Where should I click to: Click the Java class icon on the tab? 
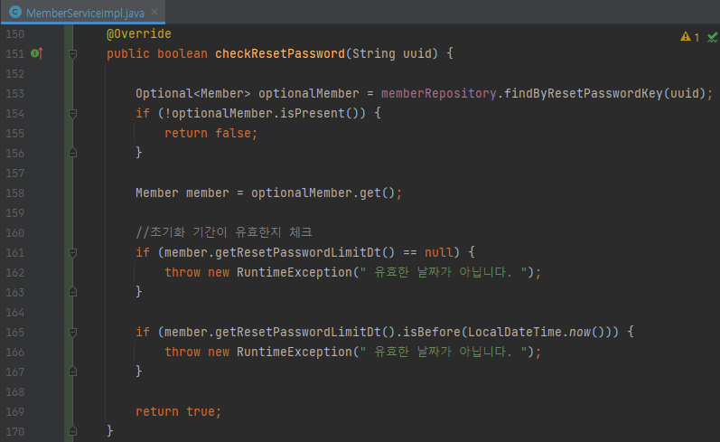coord(15,13)
